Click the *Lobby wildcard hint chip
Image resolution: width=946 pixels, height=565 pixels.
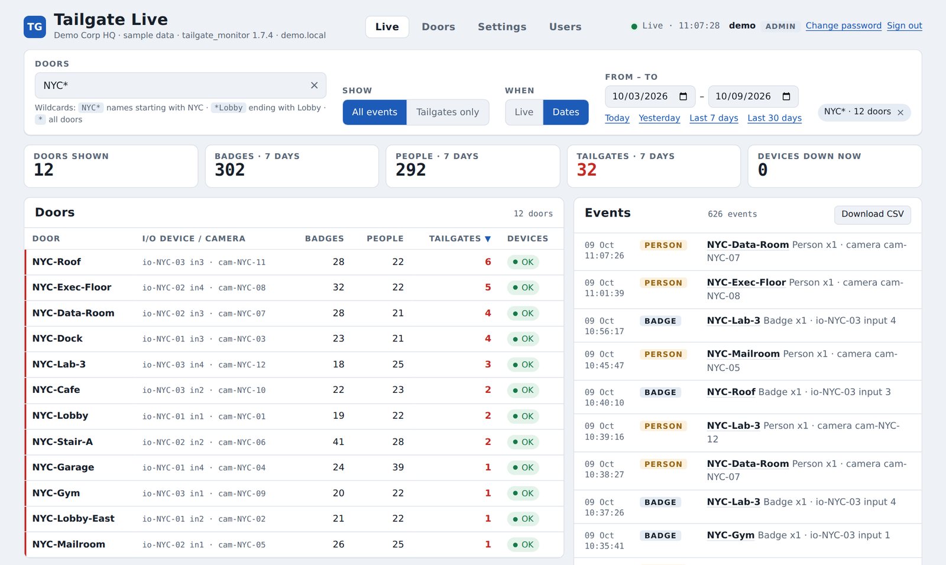pyautogui.click(x=228, y=108)
